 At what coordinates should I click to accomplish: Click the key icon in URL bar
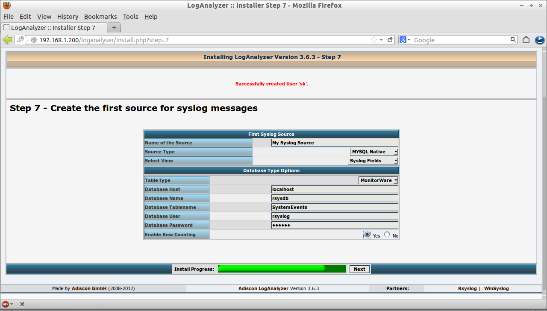(x=21, y=40)
